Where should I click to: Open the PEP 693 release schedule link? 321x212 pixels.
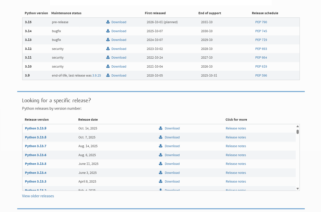tap(261, 49)
